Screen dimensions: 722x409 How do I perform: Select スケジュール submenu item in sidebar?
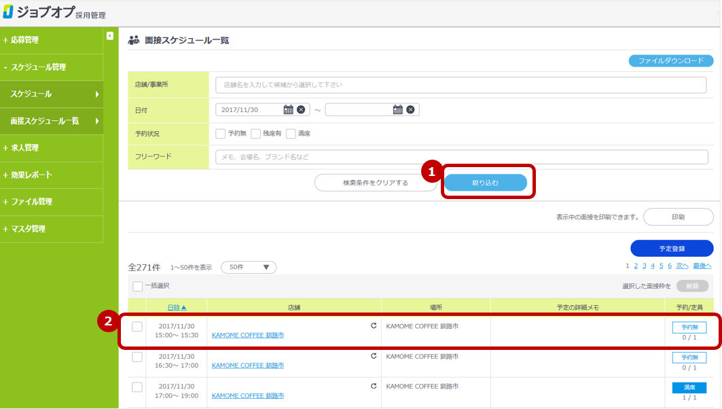coord(51,94)
